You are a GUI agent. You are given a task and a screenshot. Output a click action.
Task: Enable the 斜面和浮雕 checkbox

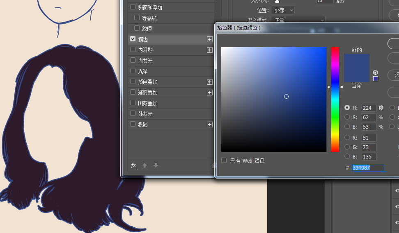click(133, 7)
